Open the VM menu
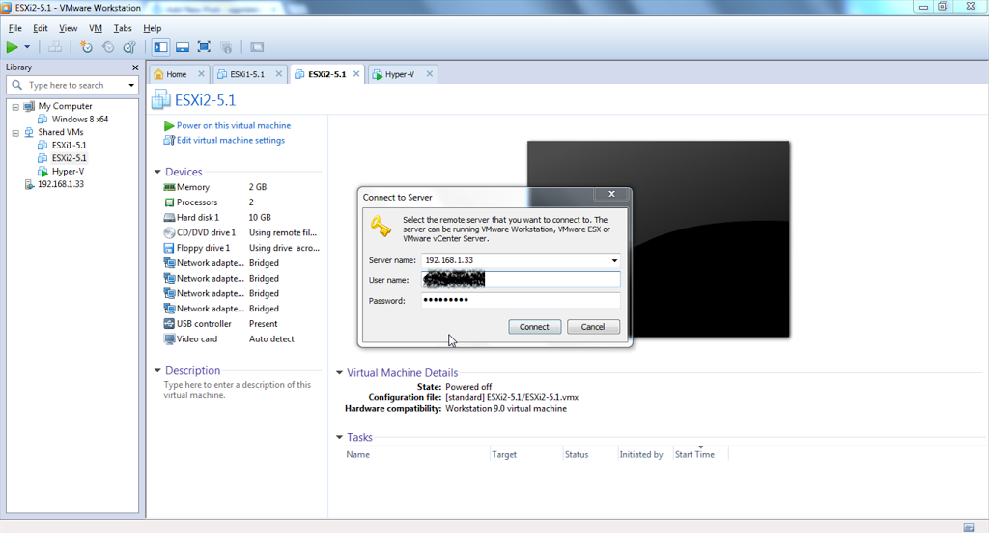 click(96, 28)
